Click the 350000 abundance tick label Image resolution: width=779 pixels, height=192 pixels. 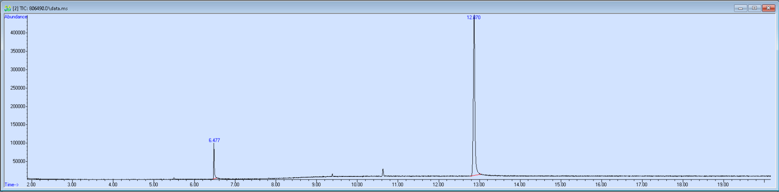coord(17,51)
